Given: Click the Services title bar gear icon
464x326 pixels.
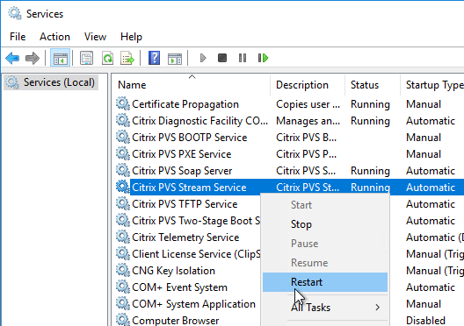Looking at the screenshot, I should coord(14,13).
